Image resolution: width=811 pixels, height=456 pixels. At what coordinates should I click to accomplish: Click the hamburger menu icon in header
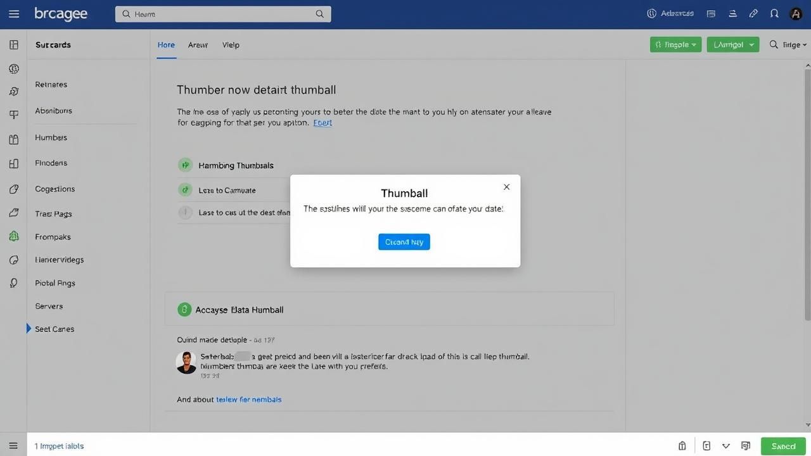(x=14, y=14)
